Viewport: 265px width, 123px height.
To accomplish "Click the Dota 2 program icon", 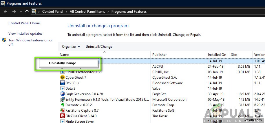I will [62, 89].
